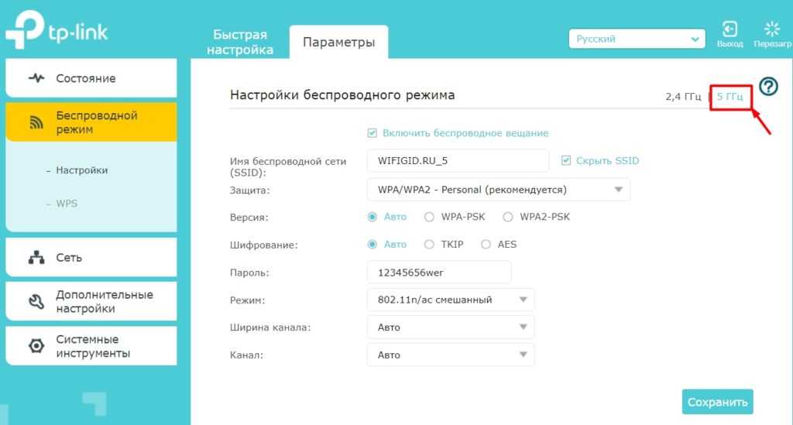793x425 pixels.
Task: Switch to the Быстрая настройка tab
Action: click(x=240, y=42)
